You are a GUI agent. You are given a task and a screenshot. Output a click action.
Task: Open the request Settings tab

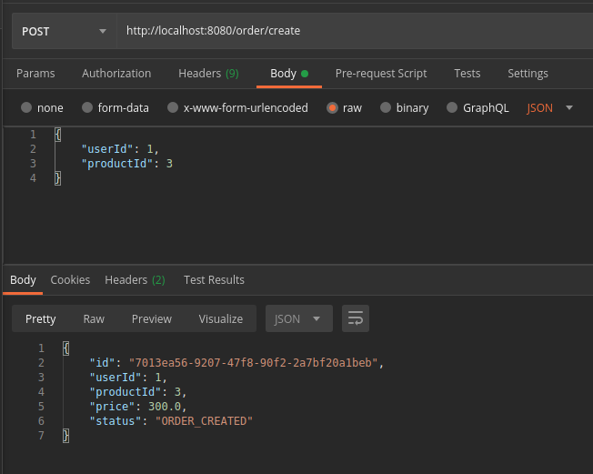click(528, 73)
